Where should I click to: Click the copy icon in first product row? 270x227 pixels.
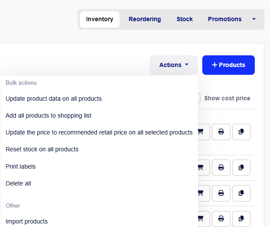coord(241,132)
